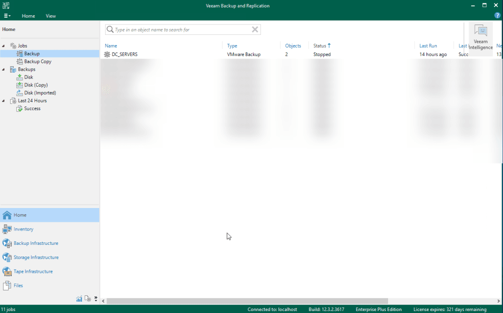
Task: Sort by the Status column header
Action: coord(319,46)
